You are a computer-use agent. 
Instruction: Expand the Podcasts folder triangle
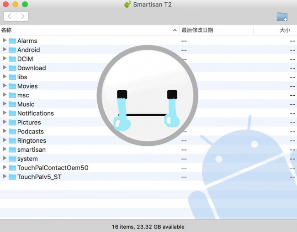pos(5,131)
